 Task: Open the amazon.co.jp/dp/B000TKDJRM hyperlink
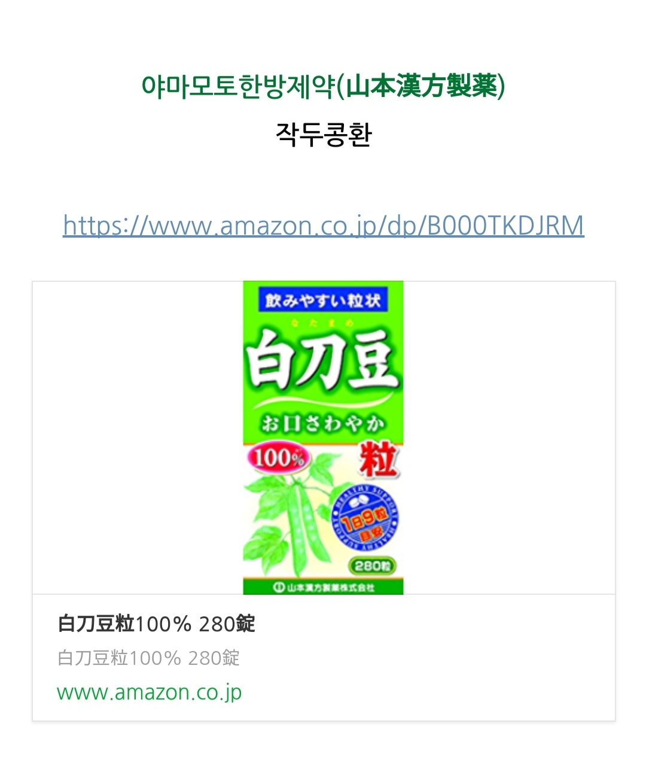point(323,226)
